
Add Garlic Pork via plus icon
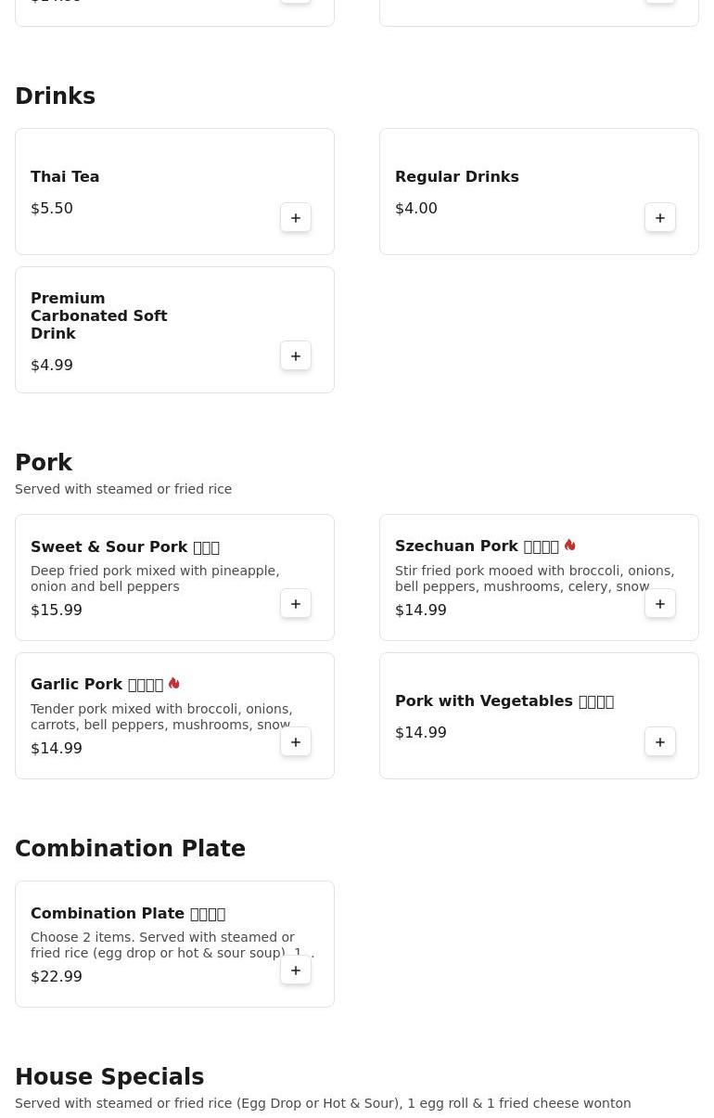(296, 742)
